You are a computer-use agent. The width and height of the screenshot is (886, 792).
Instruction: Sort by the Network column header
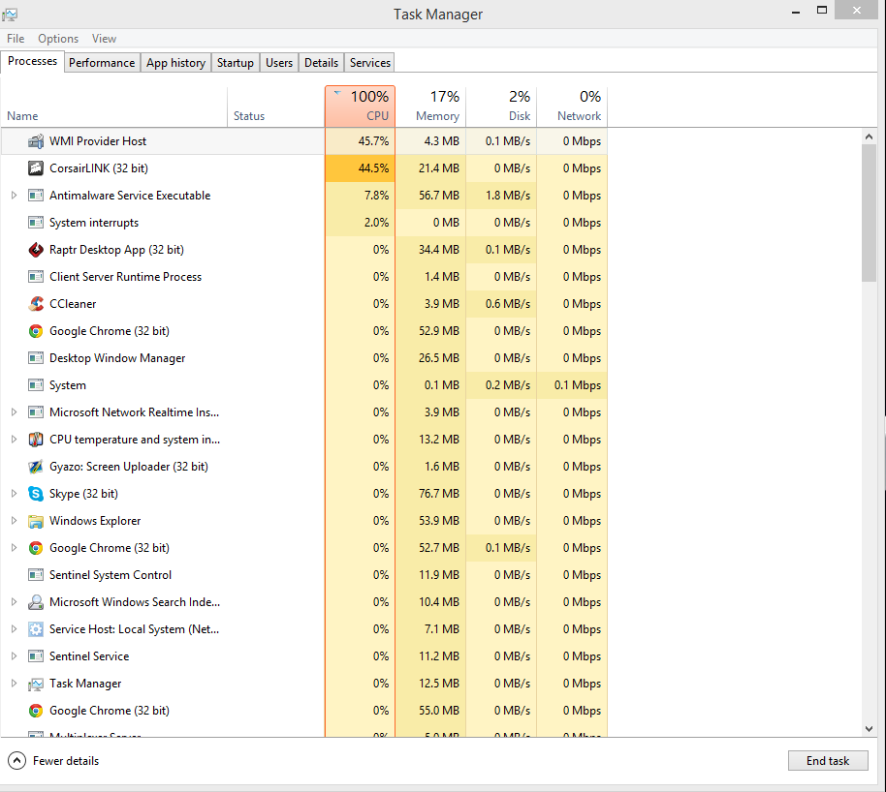572,107
